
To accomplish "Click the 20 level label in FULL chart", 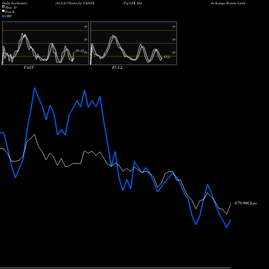I will pyautogui.click(x=174, y=52).
